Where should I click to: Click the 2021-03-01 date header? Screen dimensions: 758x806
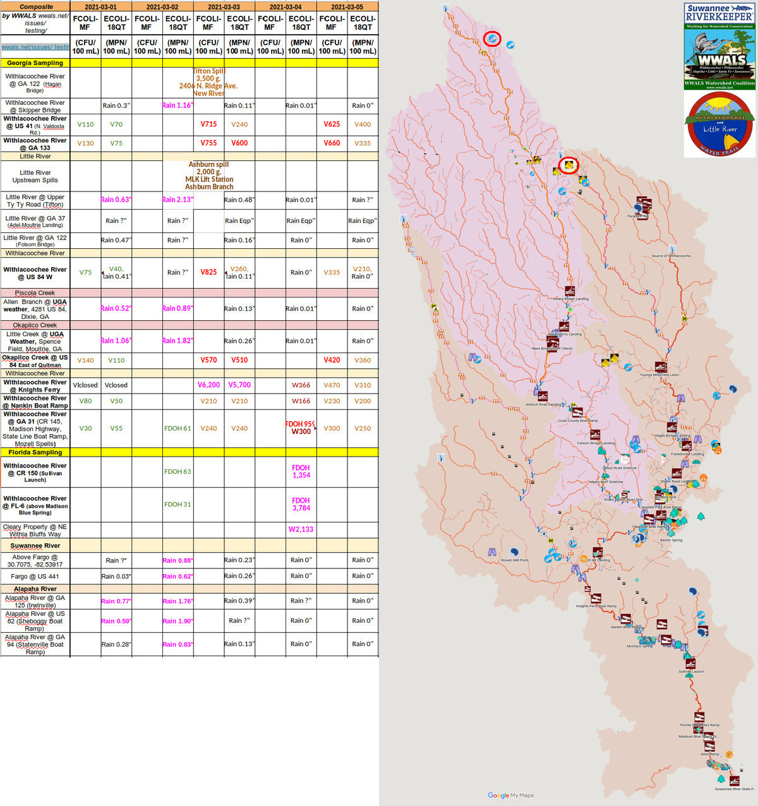tap(101, 7)
